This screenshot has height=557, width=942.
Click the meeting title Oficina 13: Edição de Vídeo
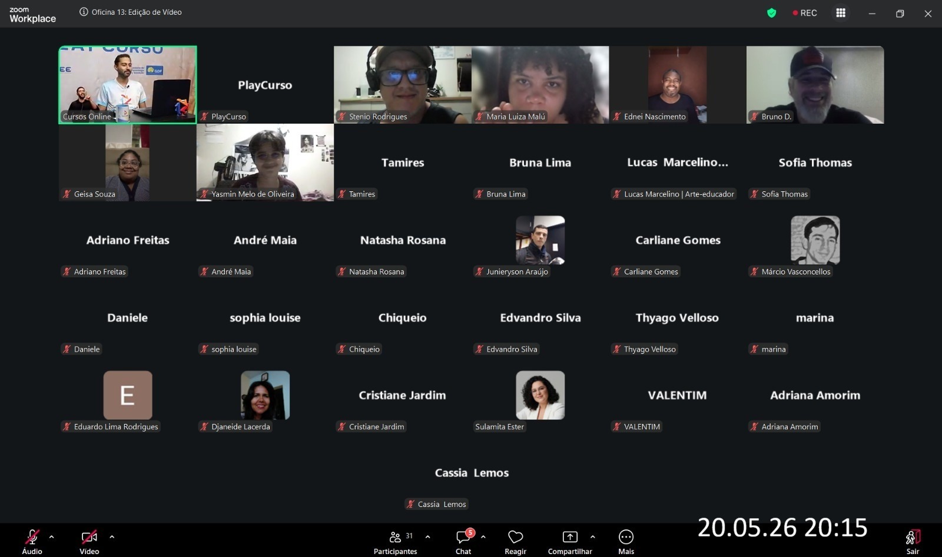click(137, 12)
